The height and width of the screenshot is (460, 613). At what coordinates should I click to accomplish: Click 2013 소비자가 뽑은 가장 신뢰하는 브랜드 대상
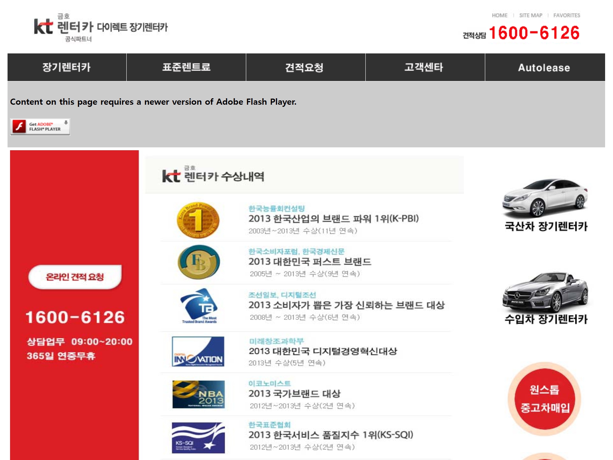point(347,305)
